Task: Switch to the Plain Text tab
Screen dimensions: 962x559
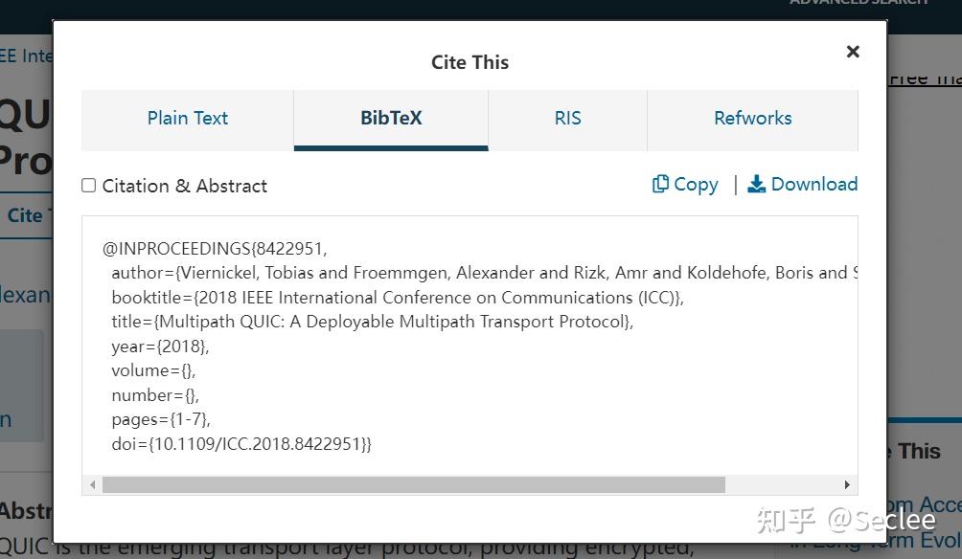Action: click(187, 120)
